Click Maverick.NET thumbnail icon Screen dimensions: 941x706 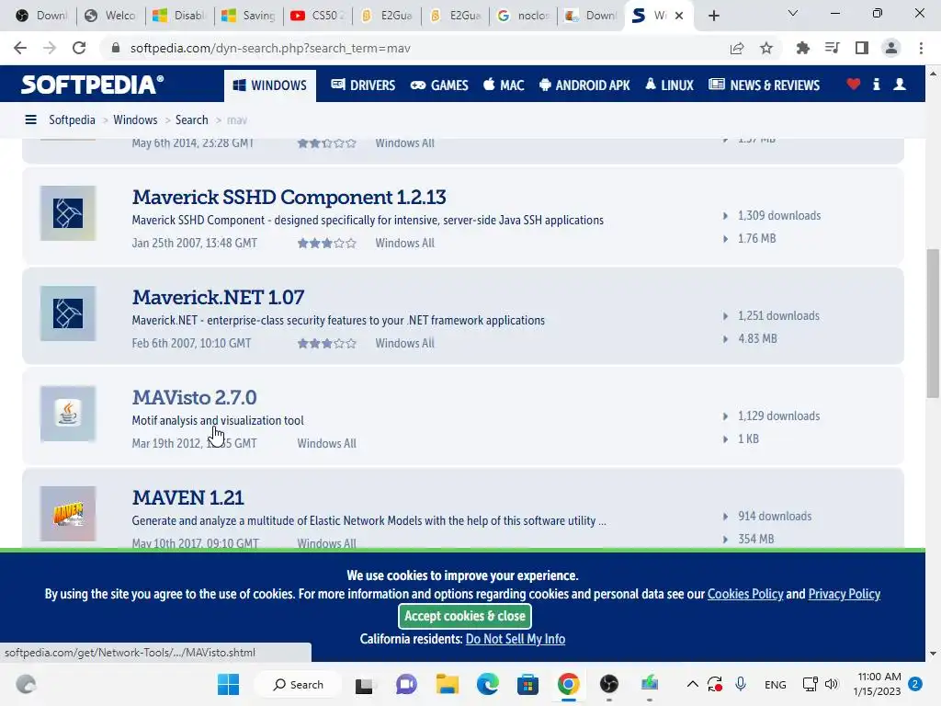tap(68, 313)
